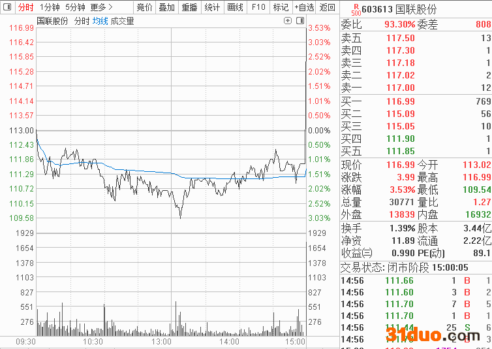The image size is (492, 349).
Task: Click the 标记 mark tool
Action: tap(281, 7)
